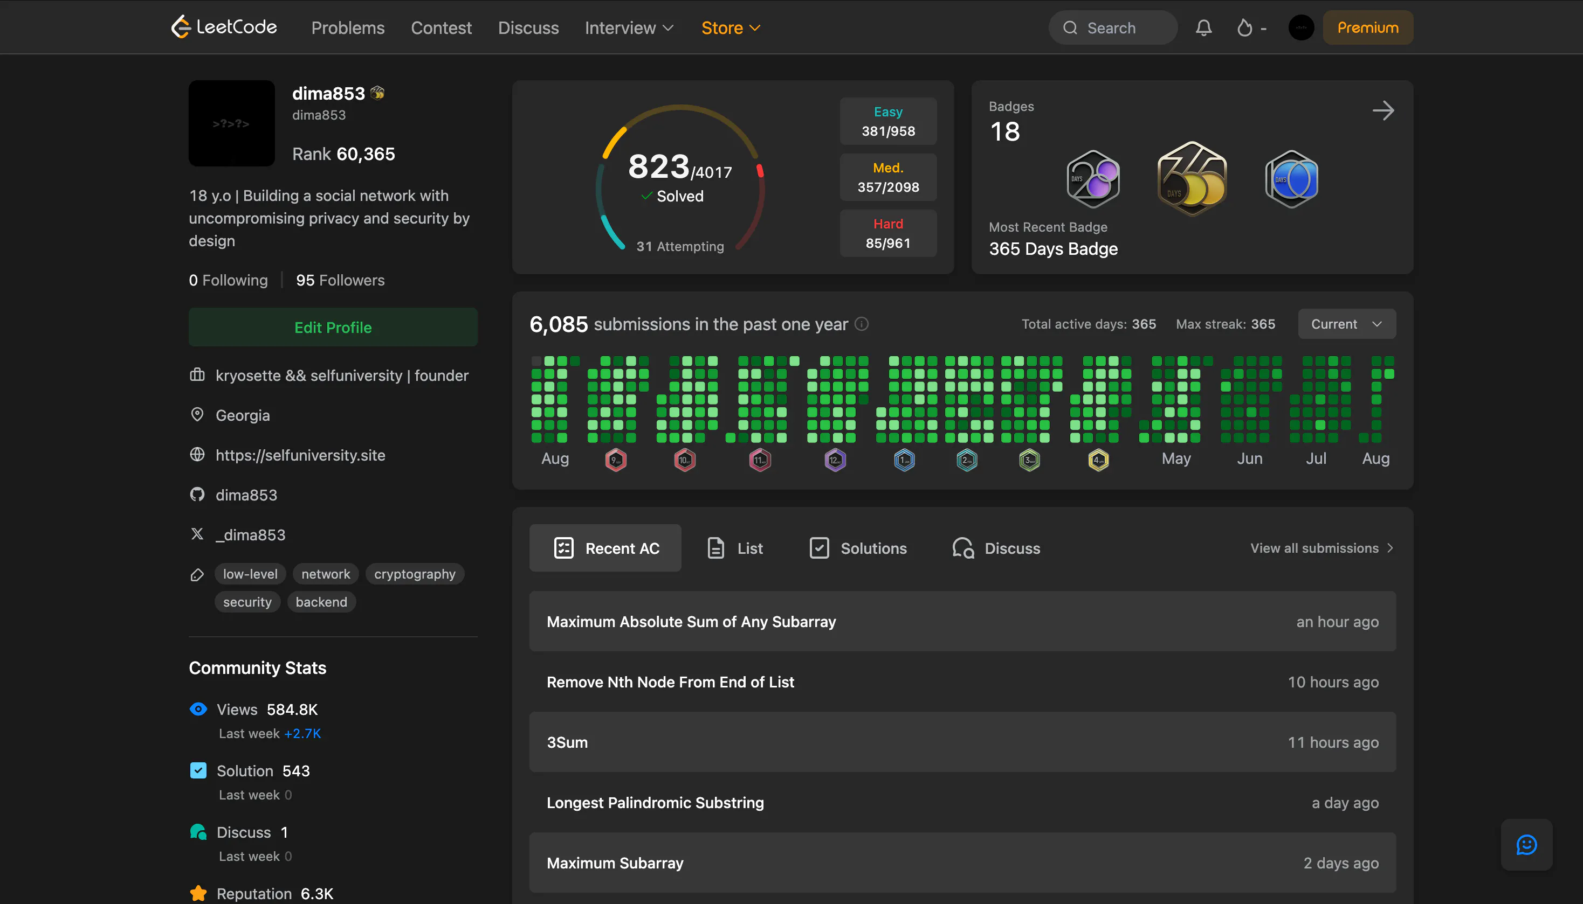Click the 100 Days badge

point(1292,179)
